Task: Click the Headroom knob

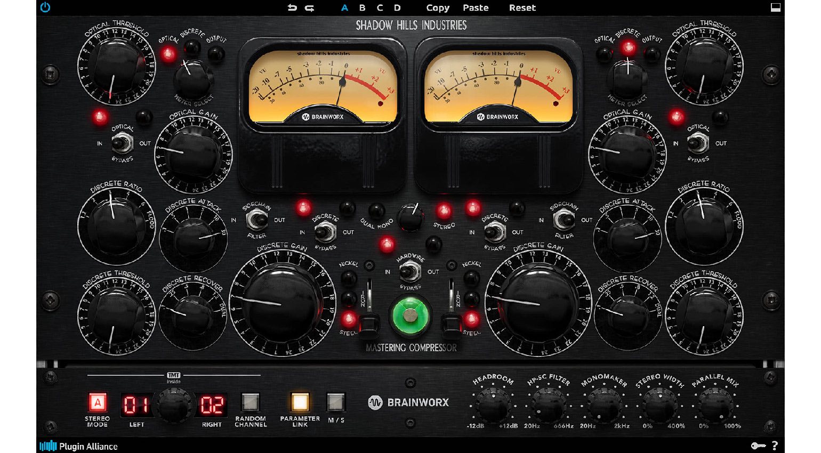Action: click(493, 406)
